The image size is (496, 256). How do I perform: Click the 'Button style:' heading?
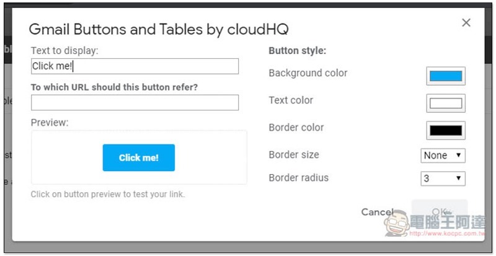pyautogui.click(x=297, y=51)
